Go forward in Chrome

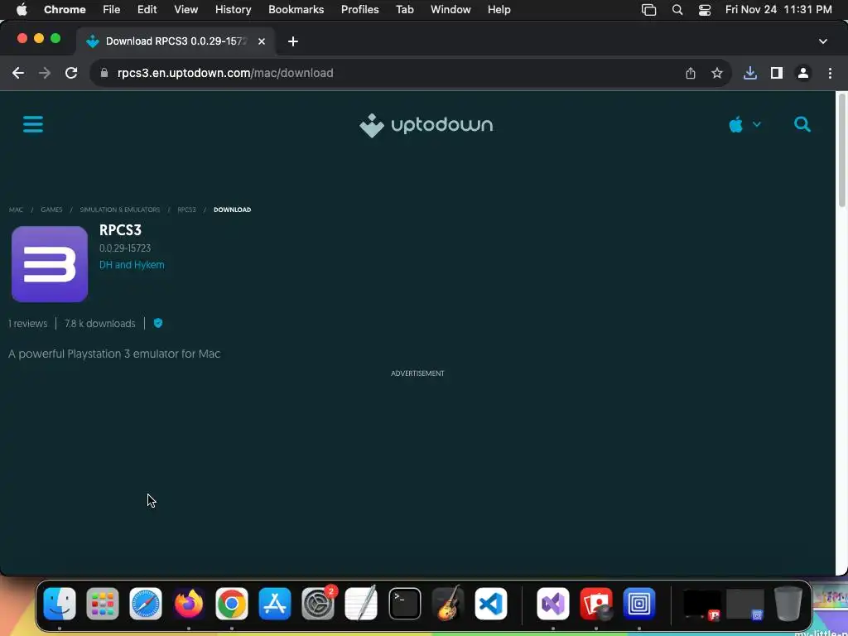[x=45, y=73]
